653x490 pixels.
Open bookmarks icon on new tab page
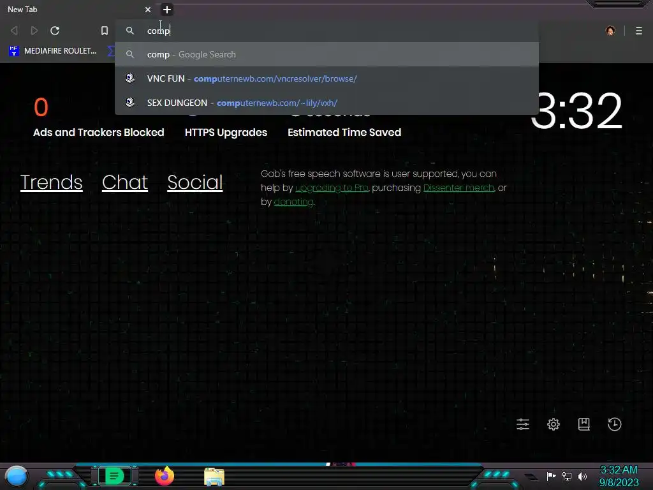pos(584,424)
